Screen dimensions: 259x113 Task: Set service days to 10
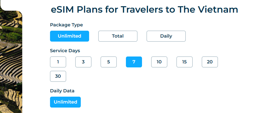click(x=159, y=62)
